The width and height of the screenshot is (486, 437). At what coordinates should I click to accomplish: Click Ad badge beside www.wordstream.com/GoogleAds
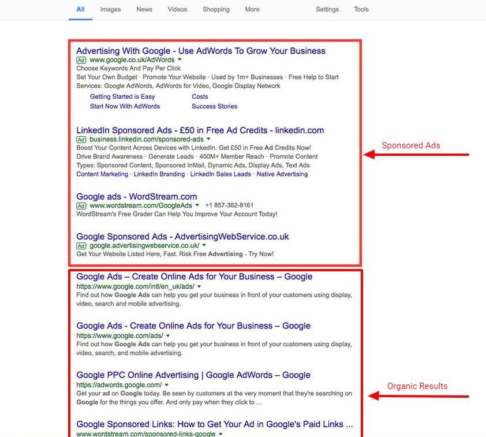point(81,206)
